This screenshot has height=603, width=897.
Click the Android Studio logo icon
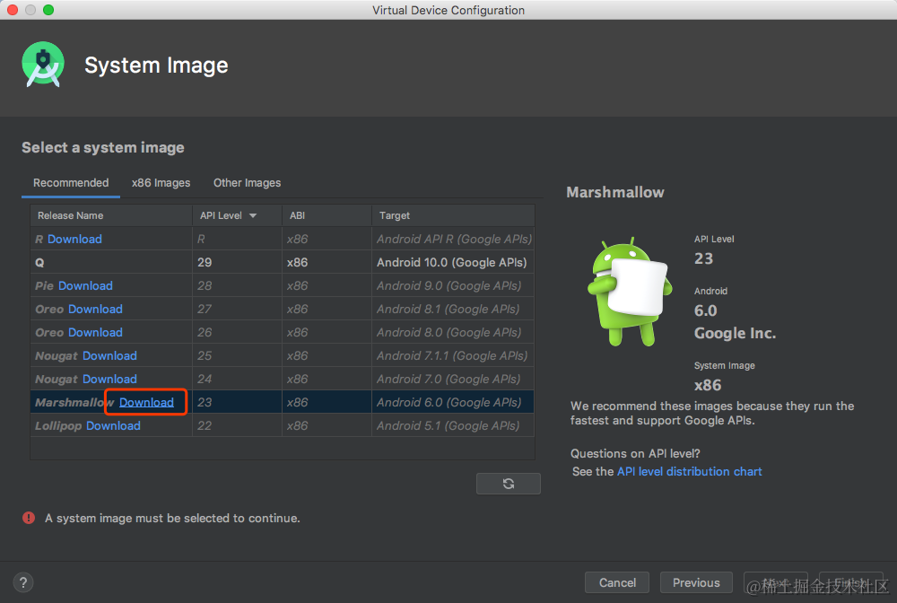pos(43,64)
